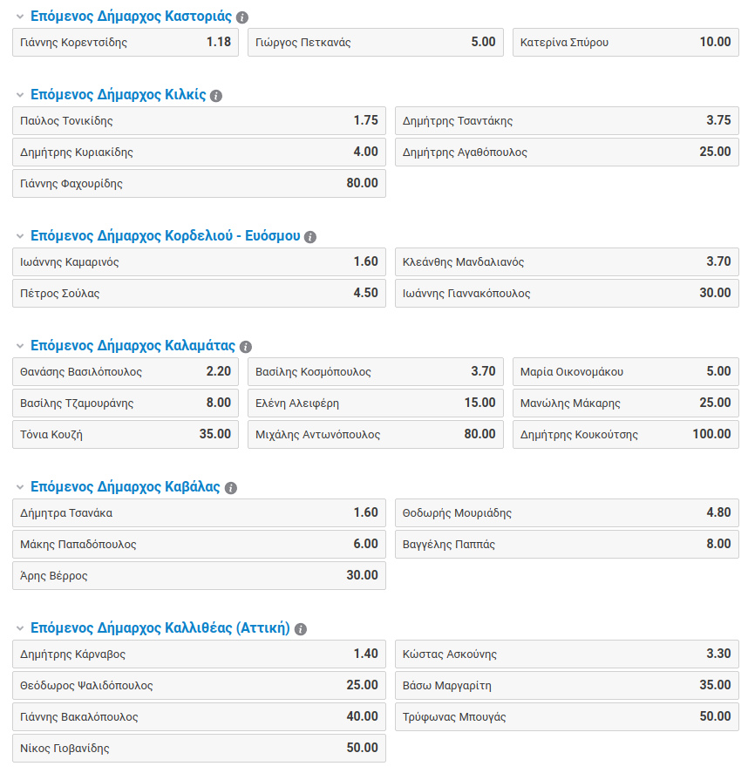Select Γιάννης Κορεντσίδης at odds 1.18
Image resolution: width=748 pixels, height=773 pixels.
click(126, 43)
